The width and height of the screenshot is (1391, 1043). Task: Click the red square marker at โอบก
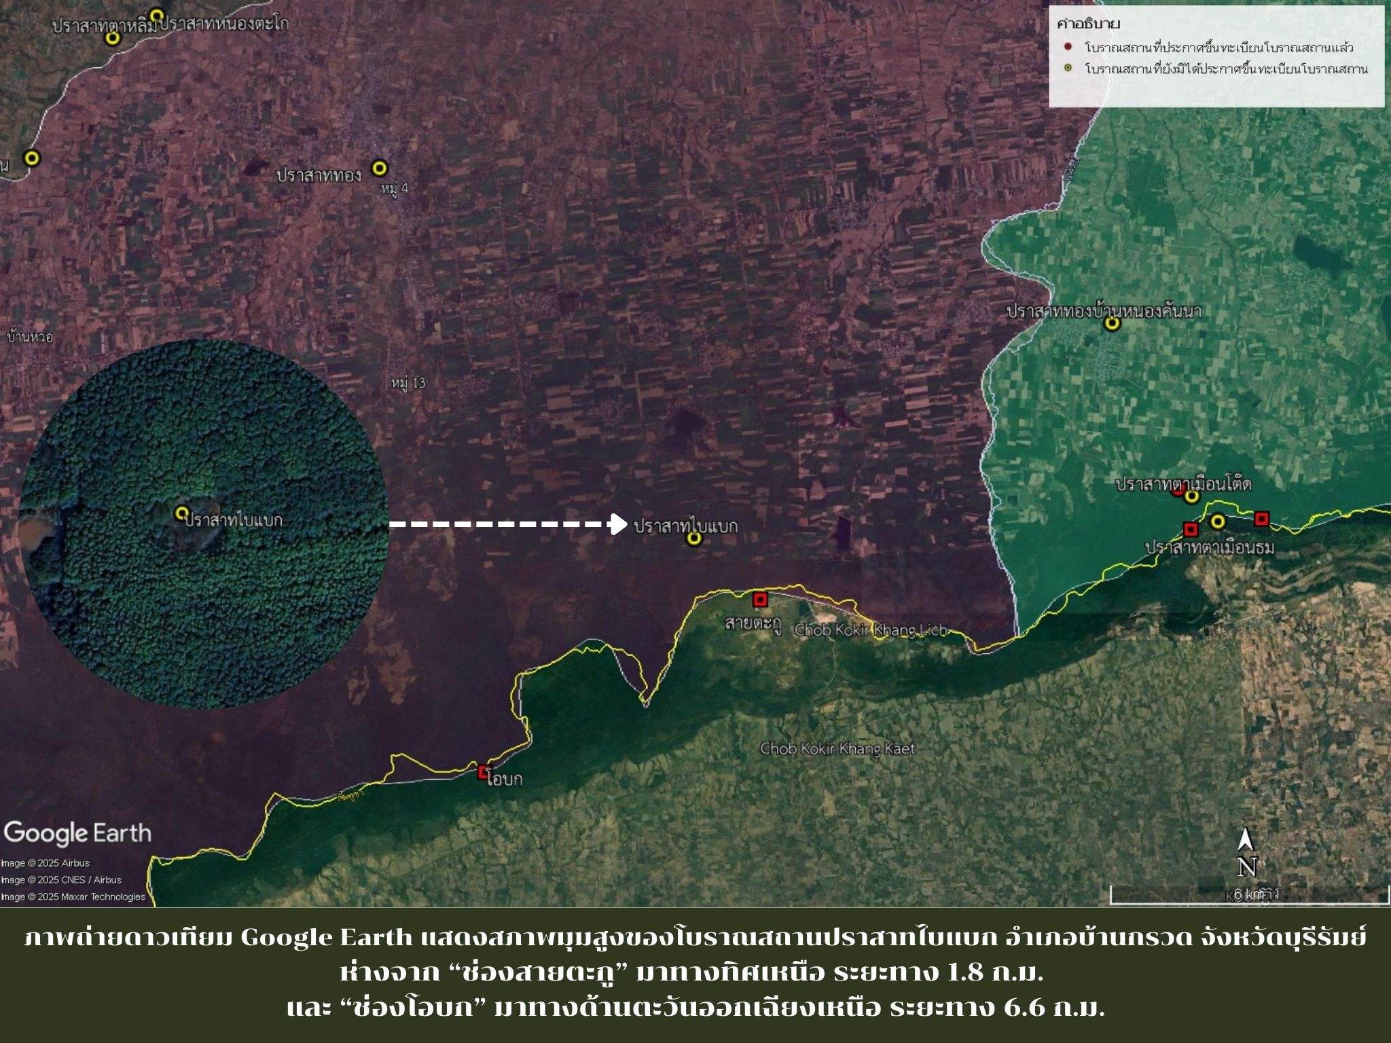coord(484,771)
